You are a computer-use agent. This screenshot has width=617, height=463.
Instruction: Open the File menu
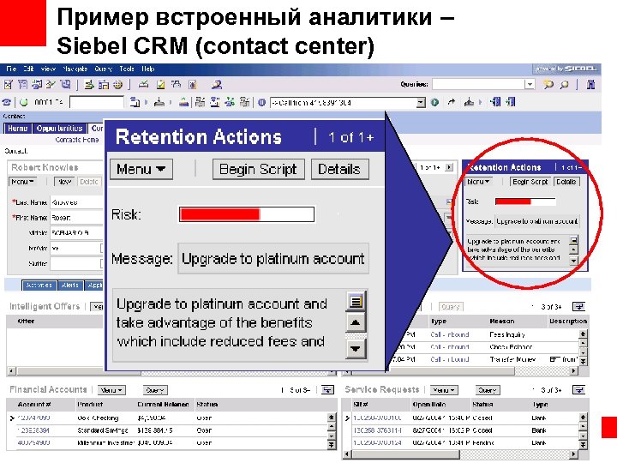(11, 69)
